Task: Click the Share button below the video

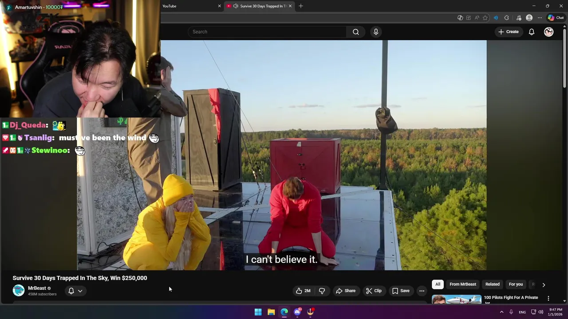Action: click(x=346, y=291)
